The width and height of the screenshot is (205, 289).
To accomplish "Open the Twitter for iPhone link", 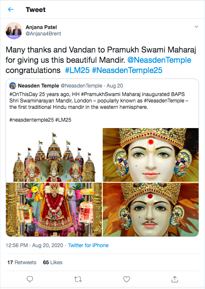I will tap(88, 245).
